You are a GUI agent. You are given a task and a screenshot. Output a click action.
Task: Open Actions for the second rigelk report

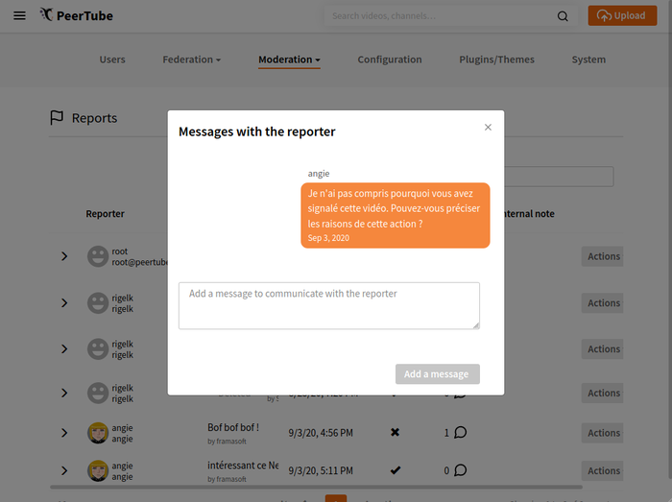click(602, 349)
